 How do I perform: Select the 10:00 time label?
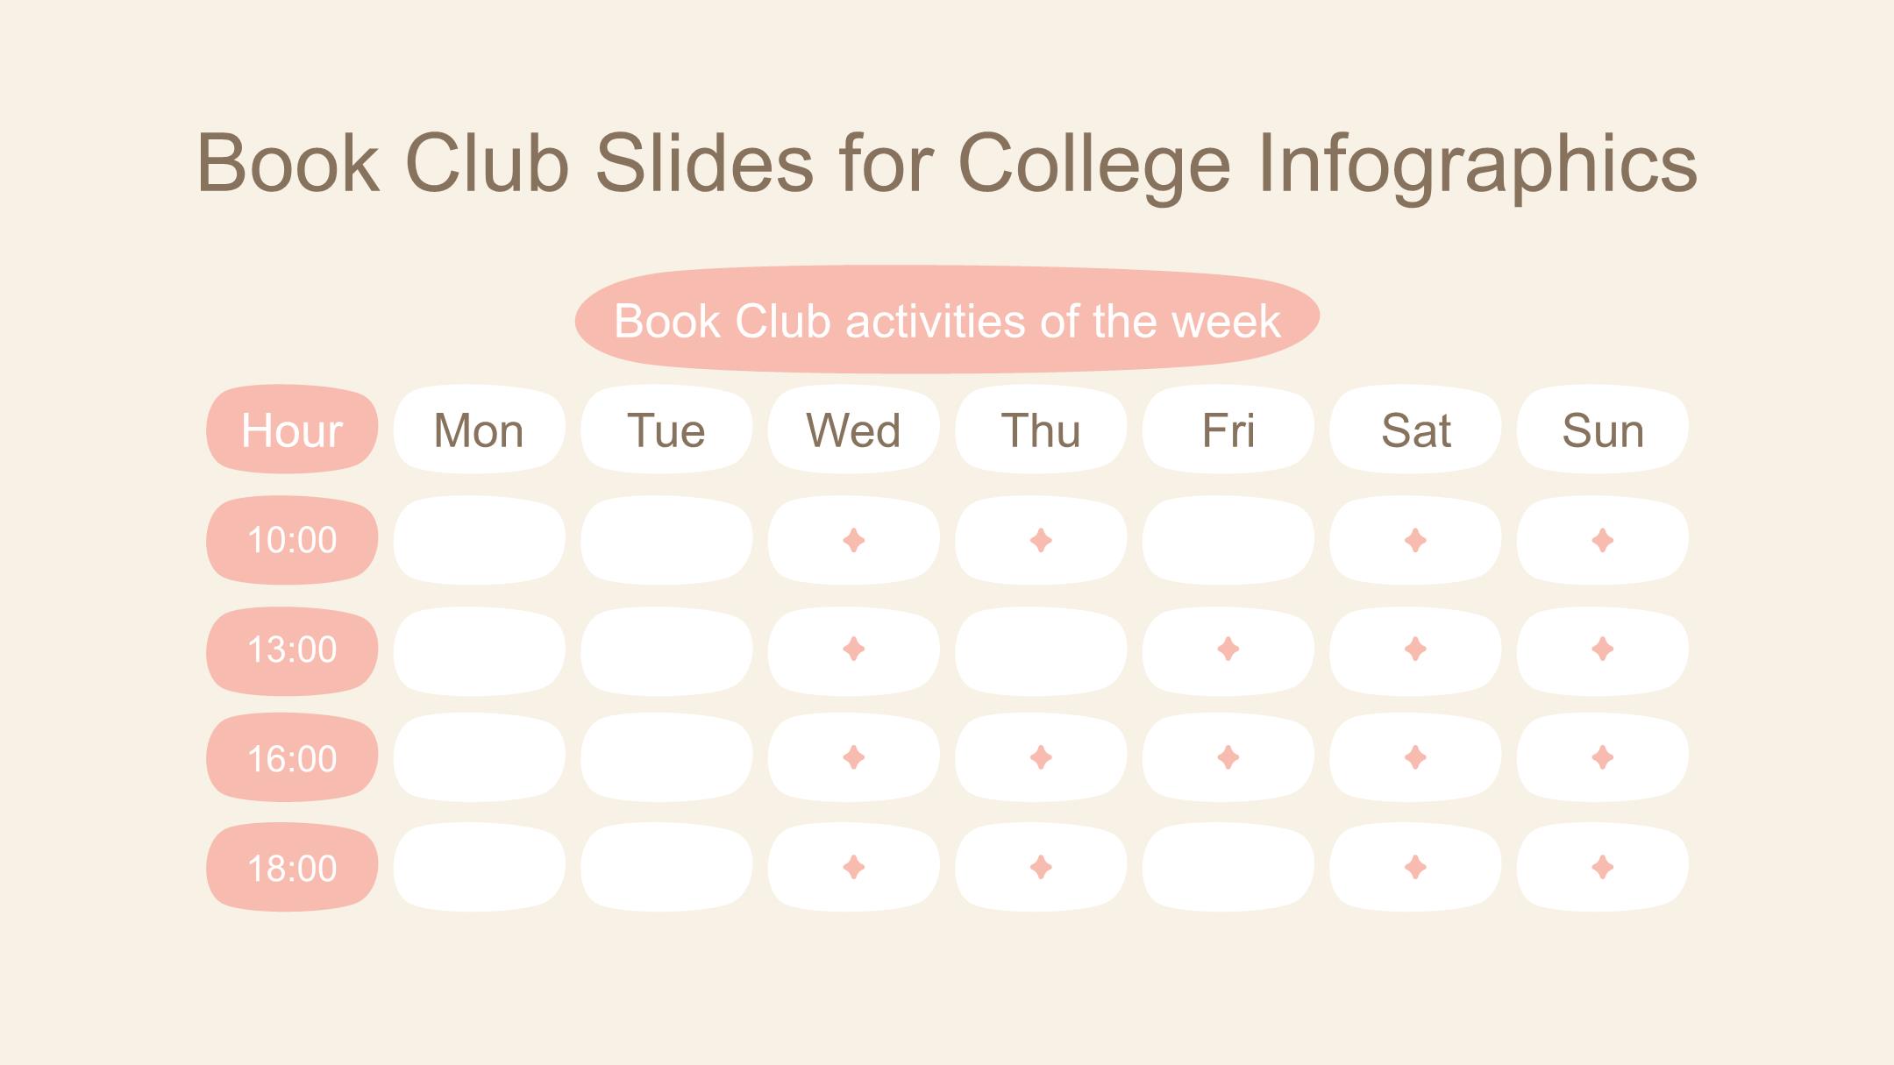[x=292, y=540]
